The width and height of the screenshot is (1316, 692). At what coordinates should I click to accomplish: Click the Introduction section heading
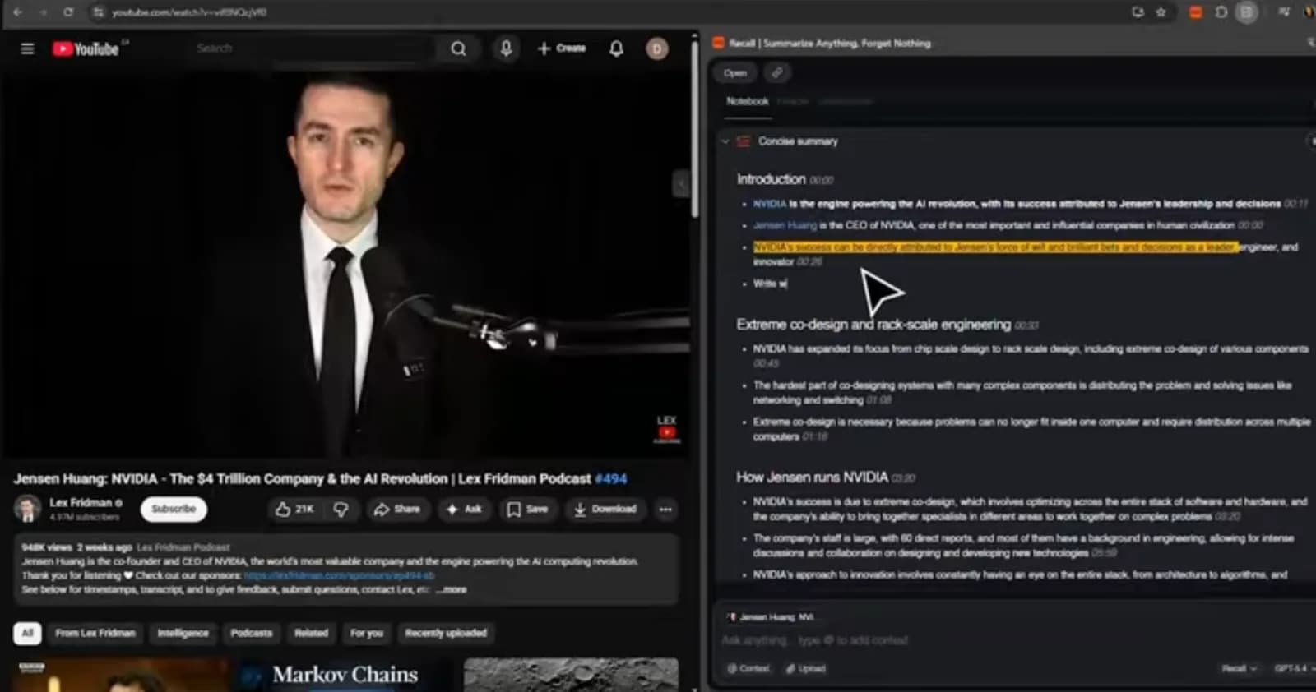coord(771,179)
